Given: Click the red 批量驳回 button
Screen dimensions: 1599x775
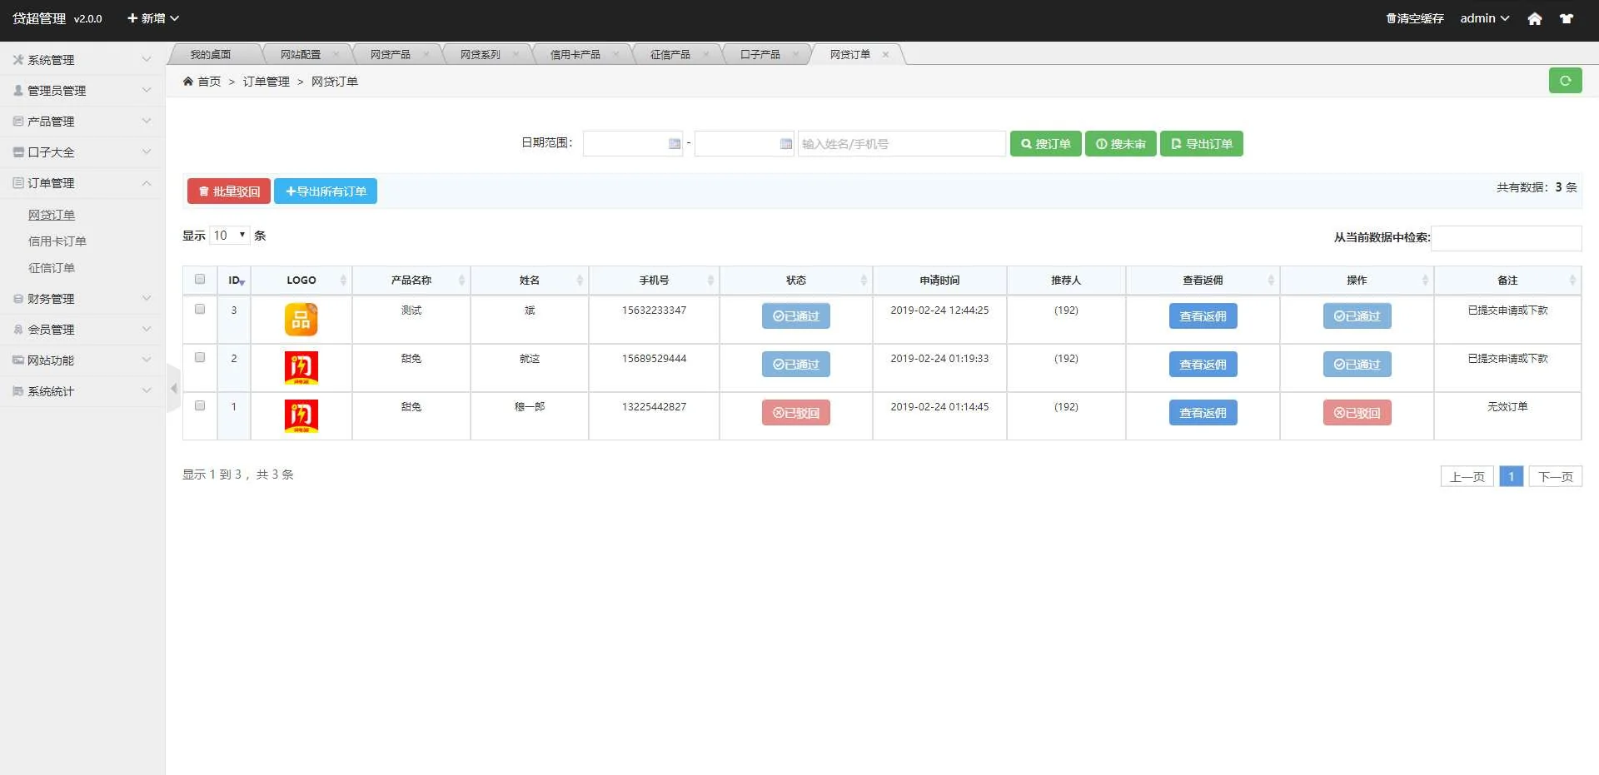Looking at the screenshot, I should coord(229,191).
